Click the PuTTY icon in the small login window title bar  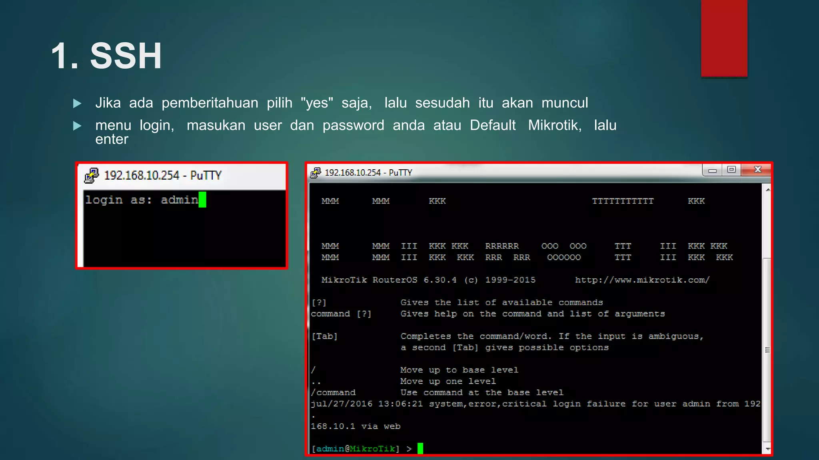pos(92,175)
